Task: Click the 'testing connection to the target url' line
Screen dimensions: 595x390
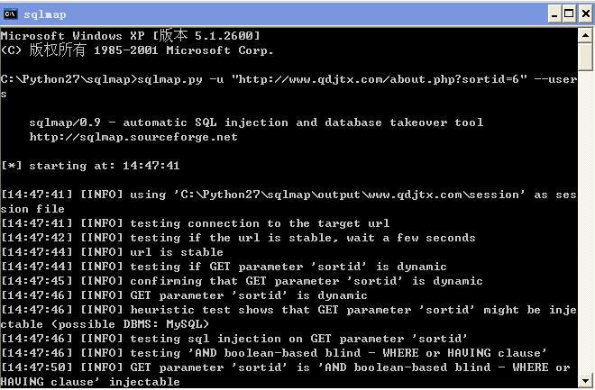Action: (x=195, y=223)
